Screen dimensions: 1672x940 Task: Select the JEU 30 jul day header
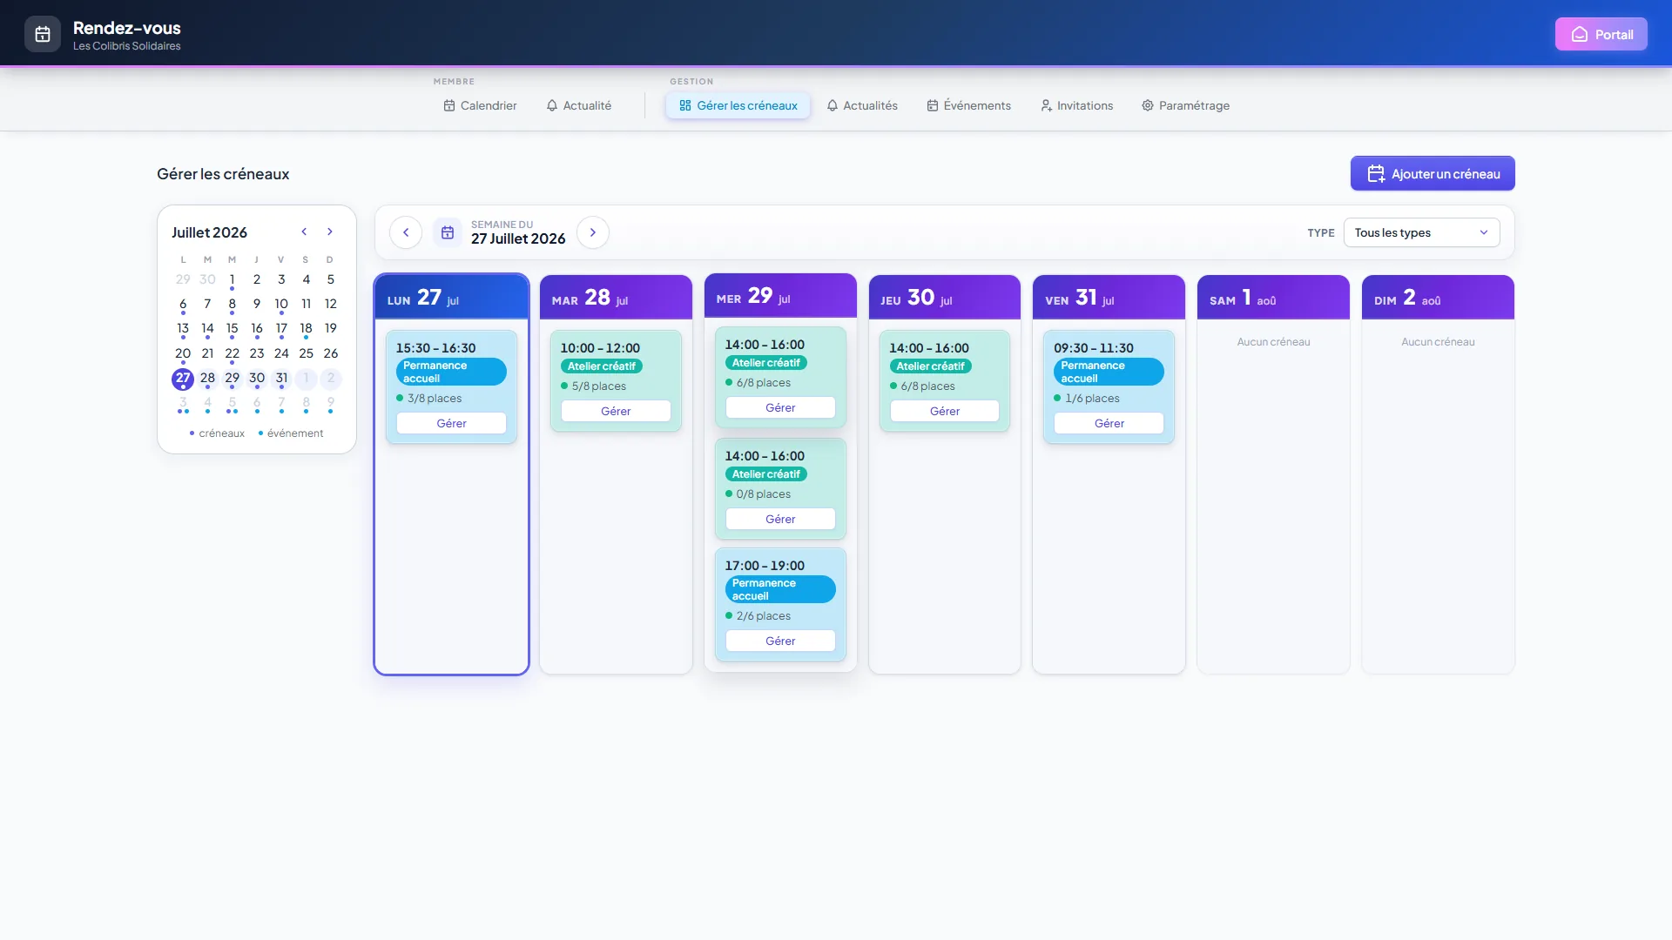coord(945,298)
